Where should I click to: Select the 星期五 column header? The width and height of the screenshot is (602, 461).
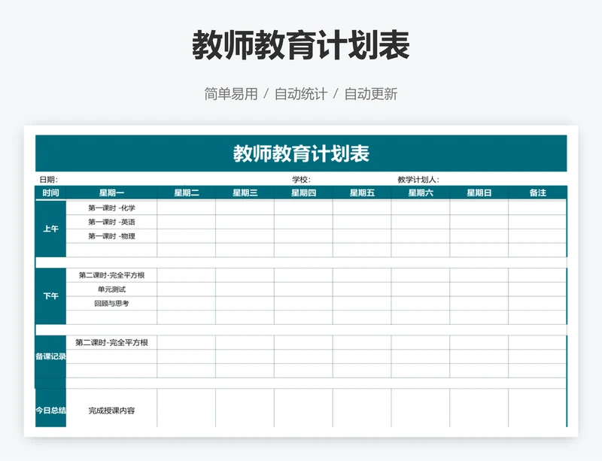click(x=362, y=193)
